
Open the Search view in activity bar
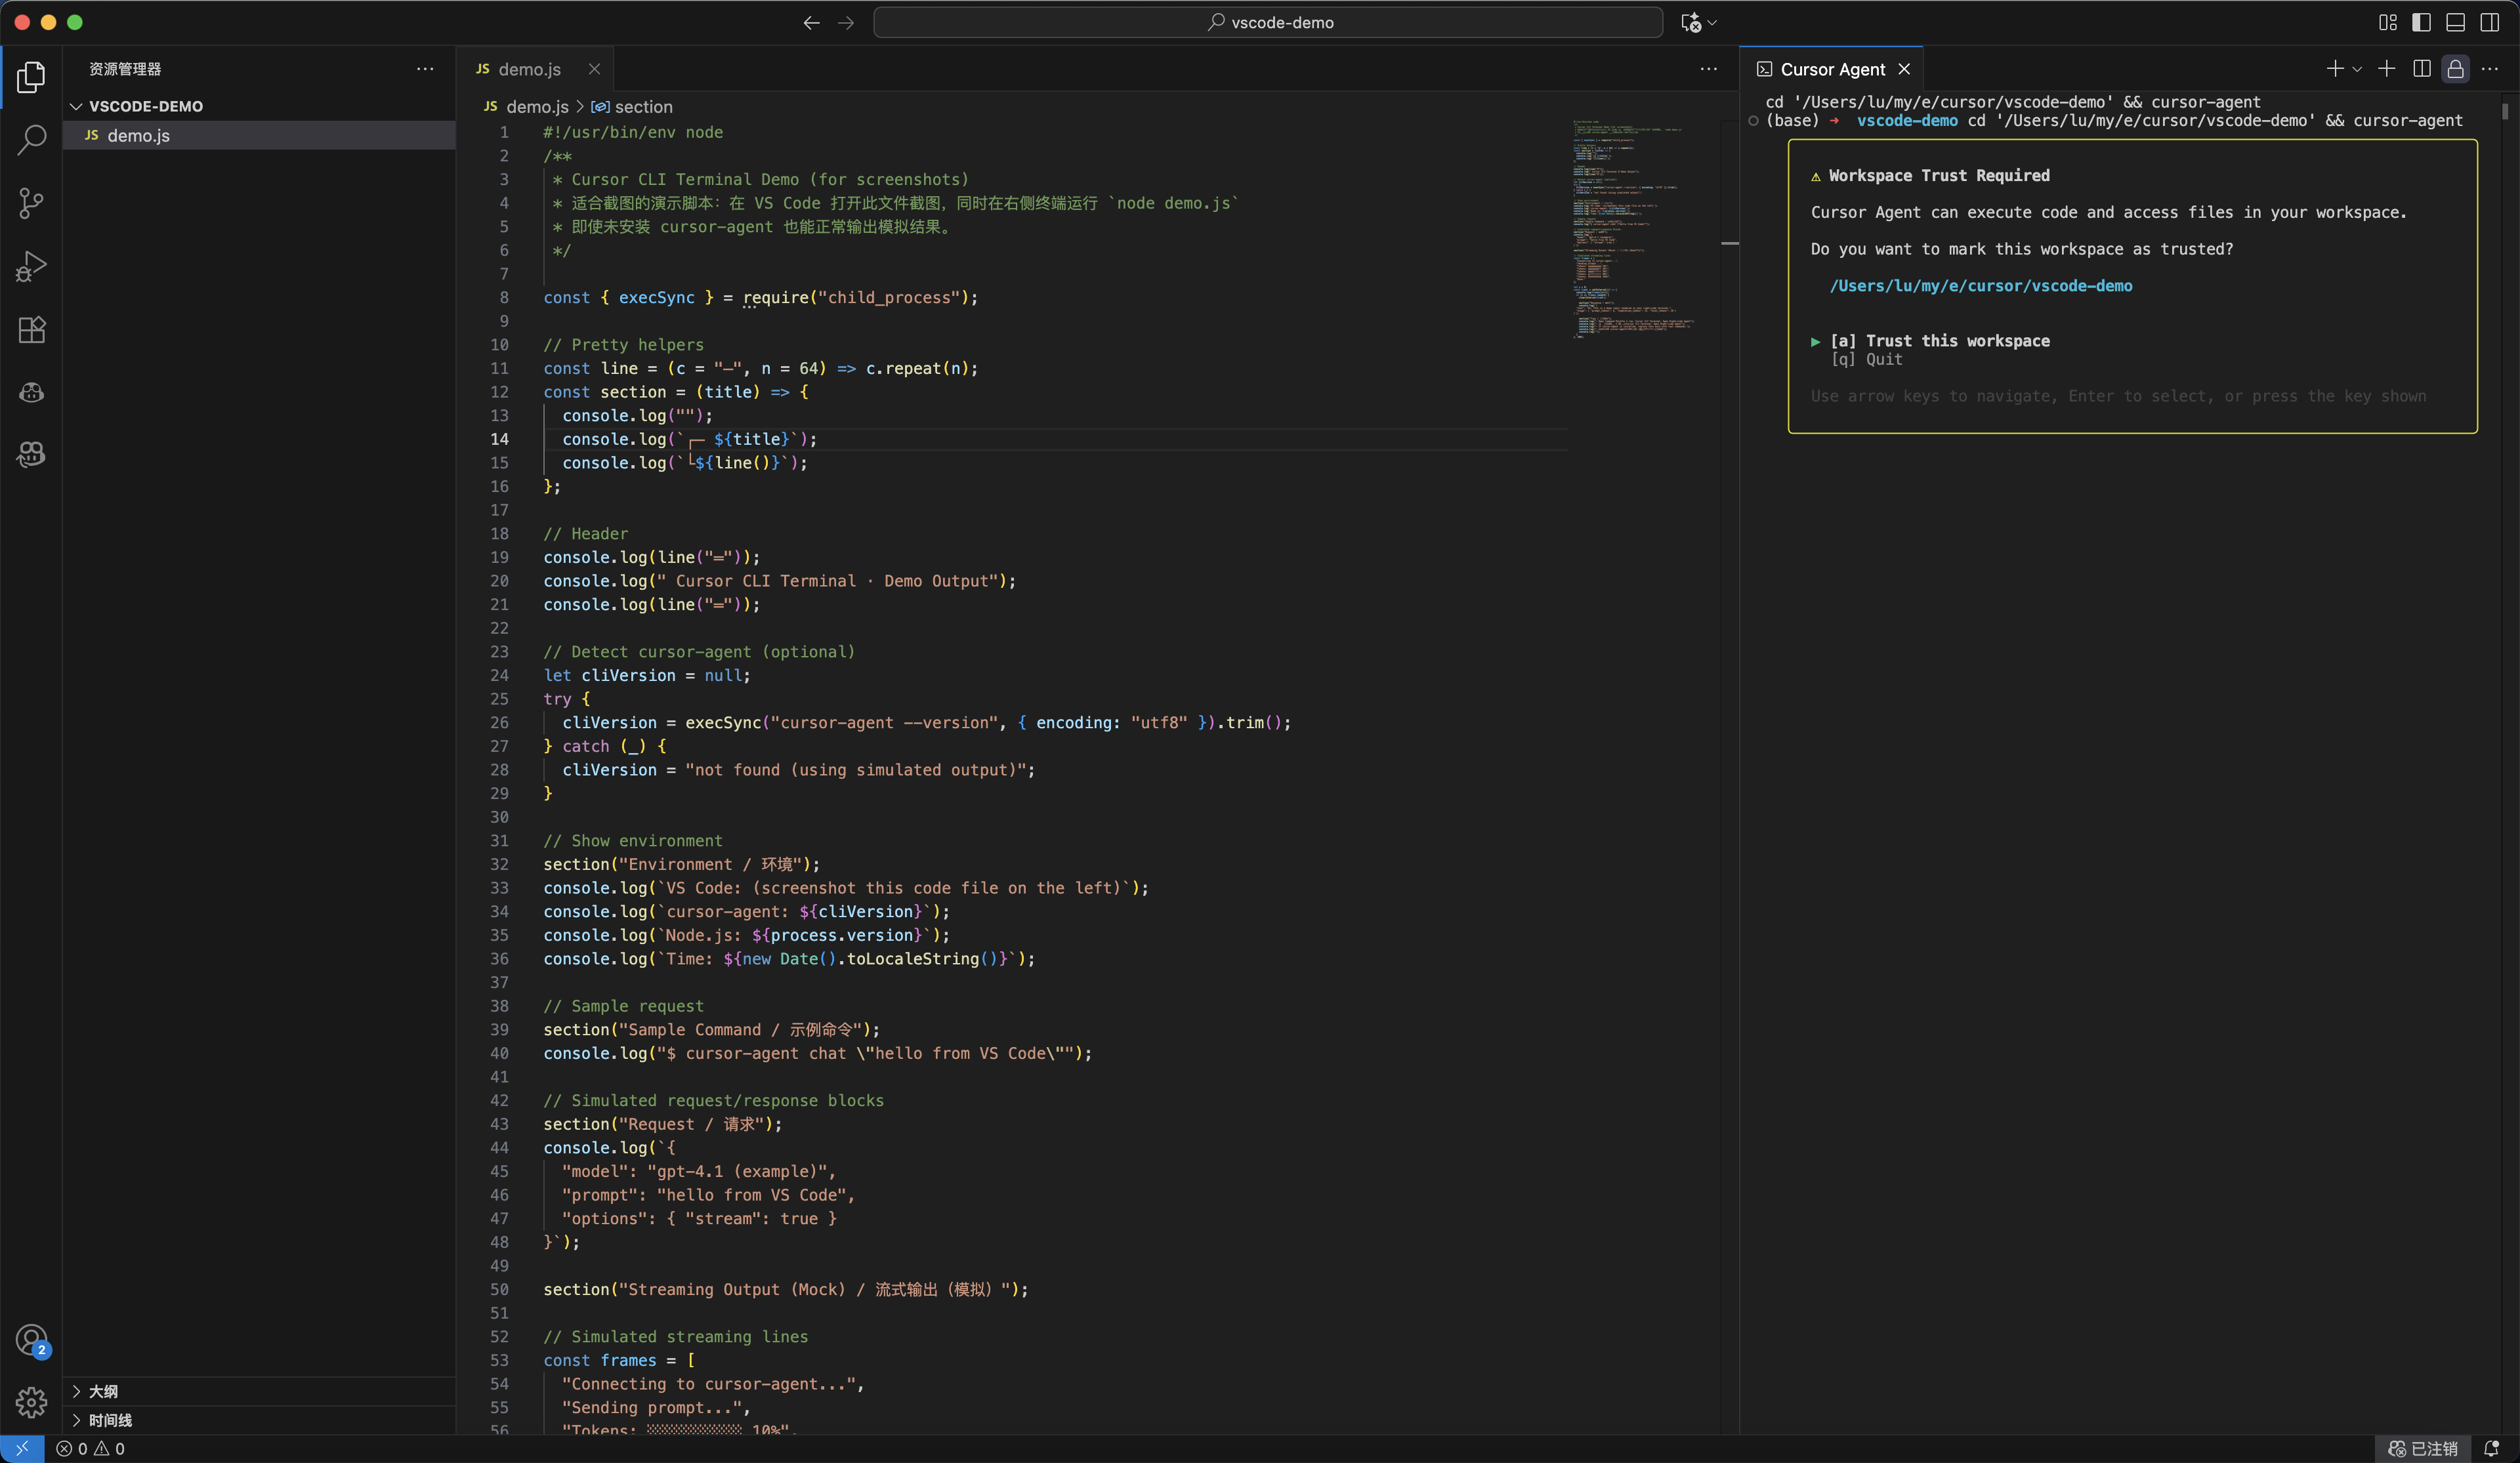[x=31, y=140]
